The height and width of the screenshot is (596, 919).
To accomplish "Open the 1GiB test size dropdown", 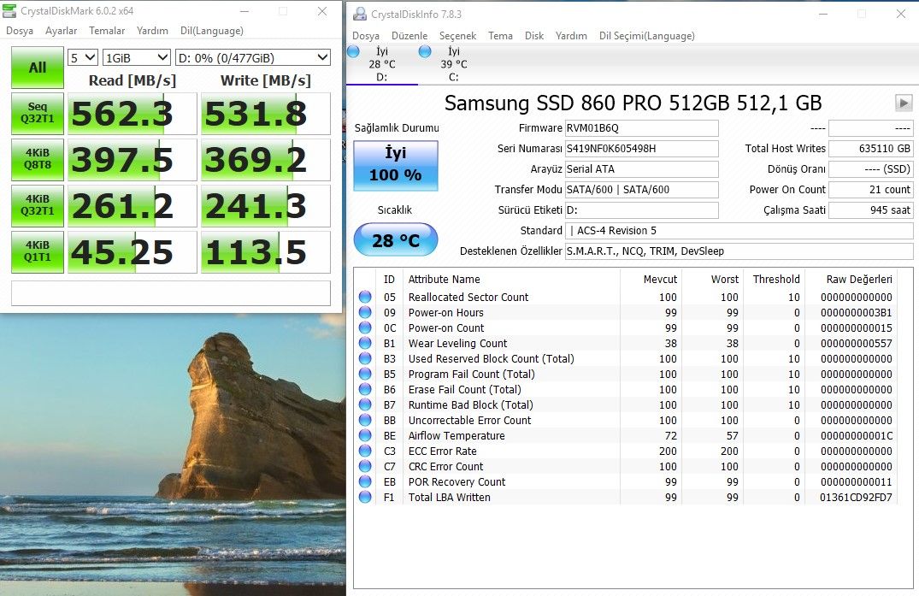I will click(x=135, y=56).
